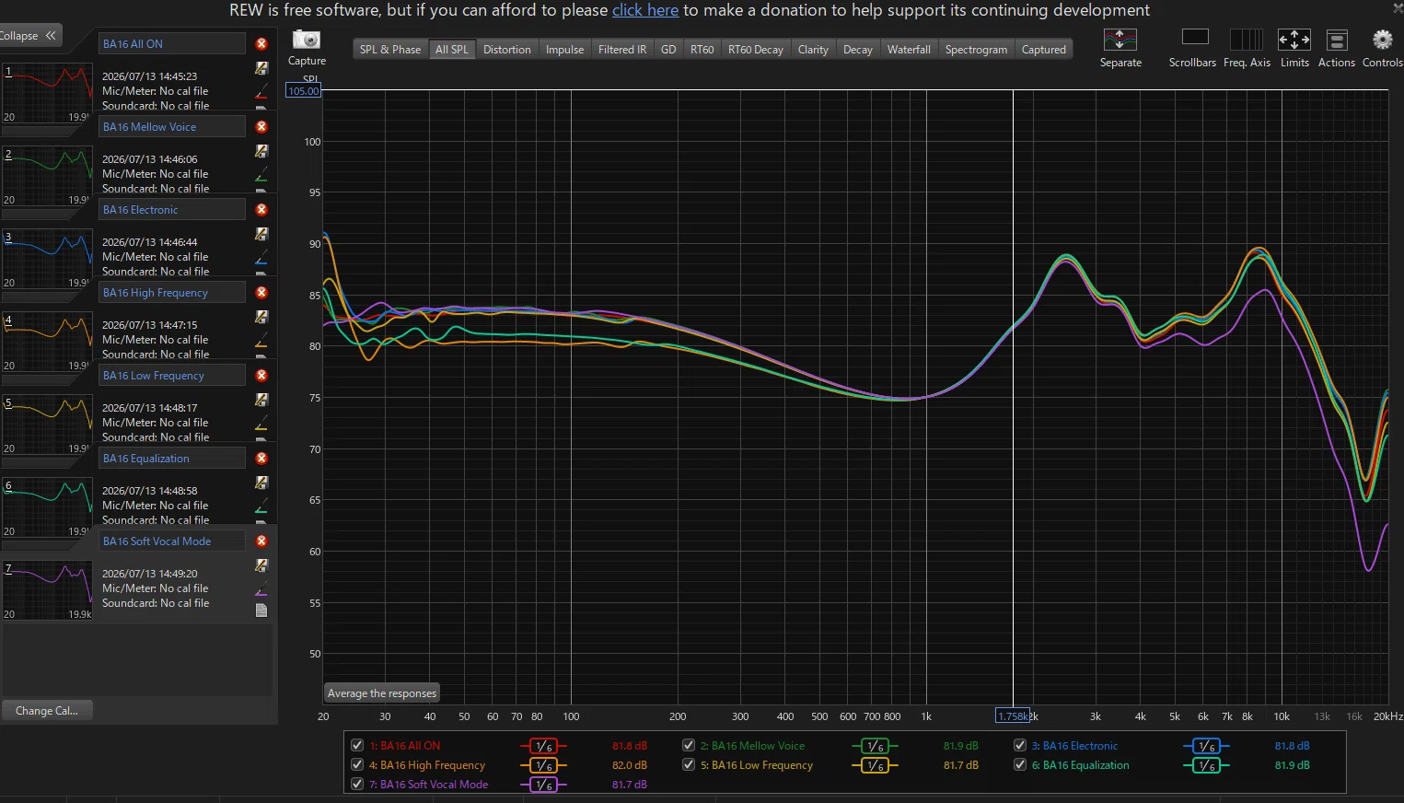1404x803 pixels.
Task: Uncheck the 2: BA16 Mellow Voice trace
Action: click(689, 745)
